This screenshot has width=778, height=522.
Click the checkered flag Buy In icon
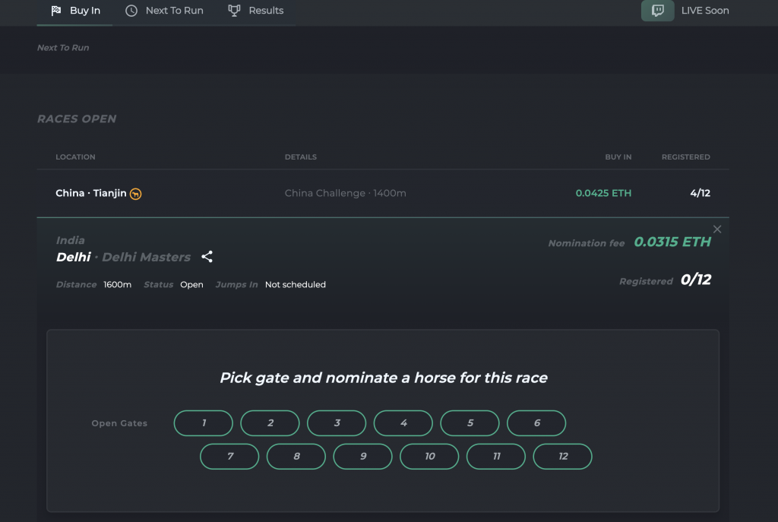tap(56, 11)
